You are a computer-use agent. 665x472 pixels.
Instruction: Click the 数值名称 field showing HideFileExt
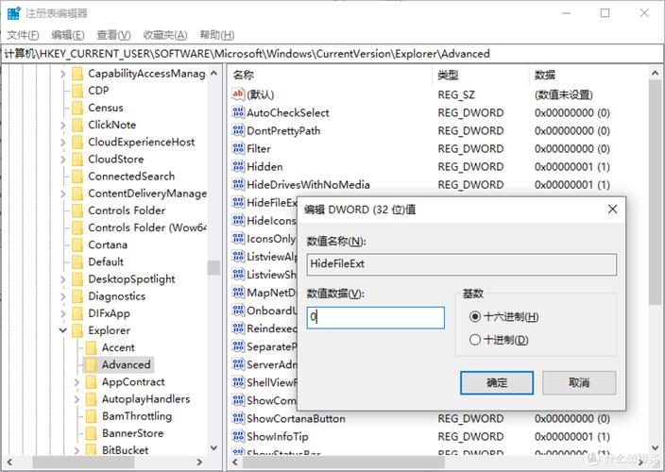pyautogui.click(x=461, y=264)
